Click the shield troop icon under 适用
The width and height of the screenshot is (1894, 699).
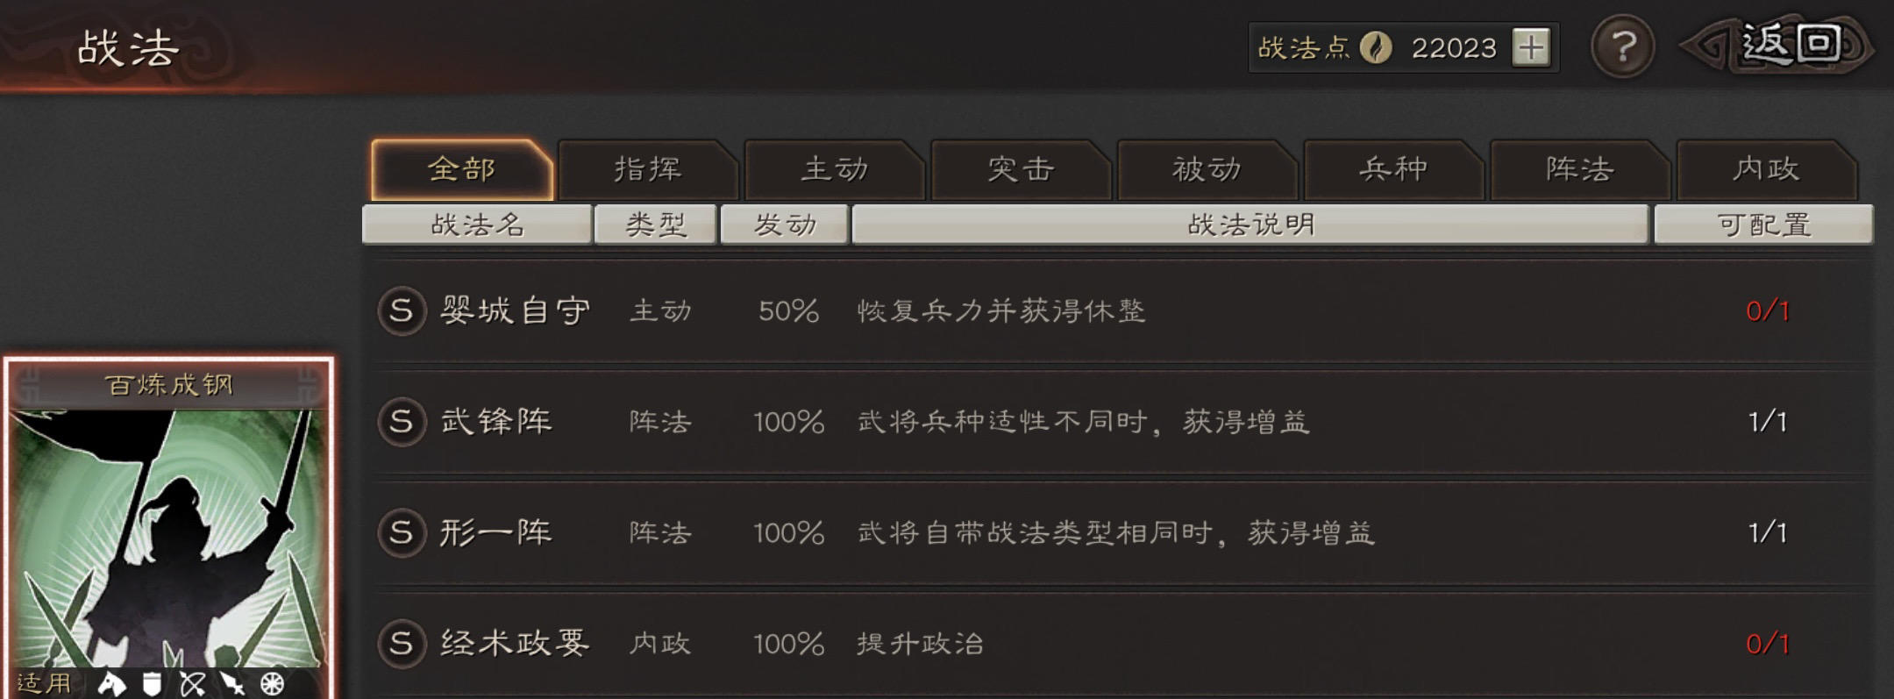click(x=153, y=683)
